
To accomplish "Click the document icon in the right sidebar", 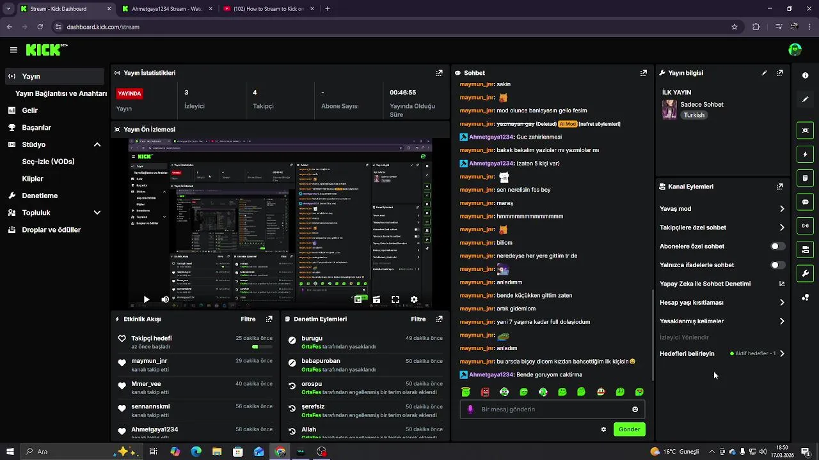I will 805,178.
